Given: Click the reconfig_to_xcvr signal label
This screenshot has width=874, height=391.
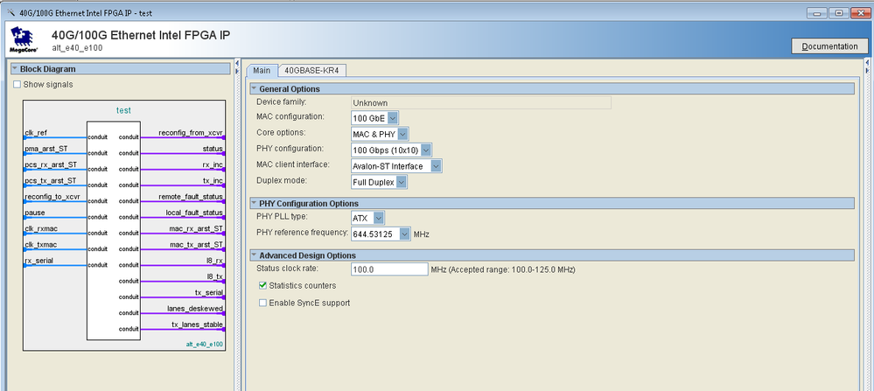Looking at the screenshot, I should tap(52, 197).
